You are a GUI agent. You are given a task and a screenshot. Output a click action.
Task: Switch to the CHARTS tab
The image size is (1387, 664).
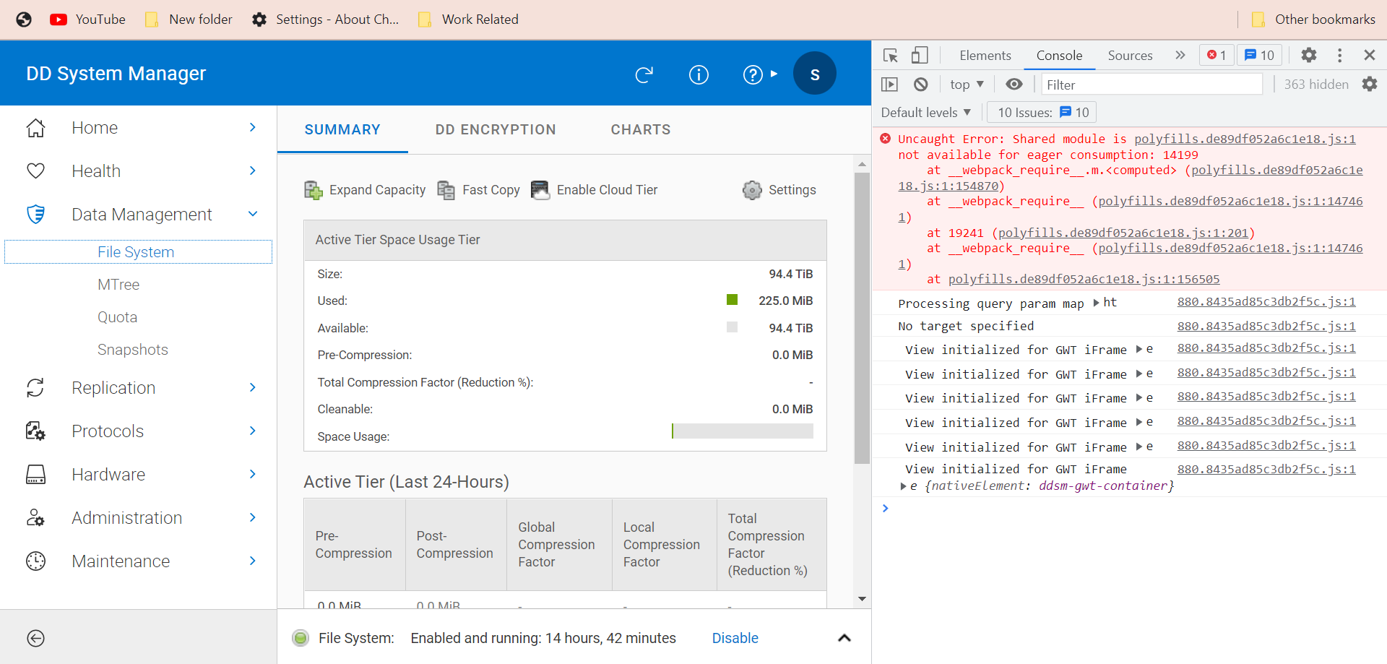[x=641, y=129]
